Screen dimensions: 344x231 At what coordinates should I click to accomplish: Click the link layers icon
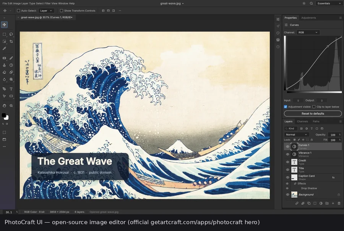coord(297,203)
